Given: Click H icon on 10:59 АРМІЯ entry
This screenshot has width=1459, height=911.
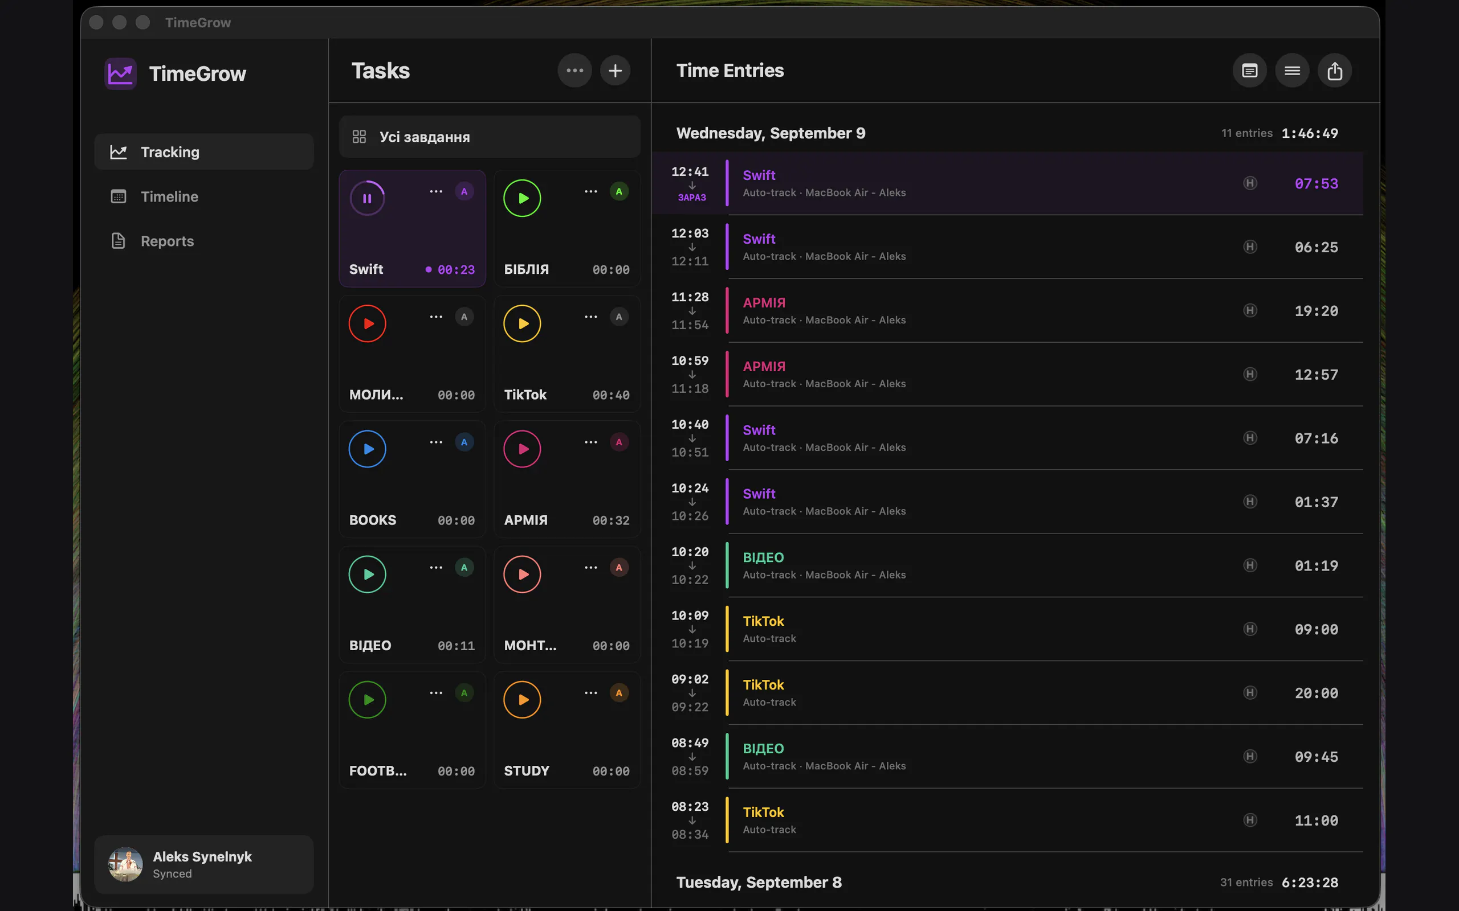Looking at the screenshot, I should click(x=1250, y=374).
